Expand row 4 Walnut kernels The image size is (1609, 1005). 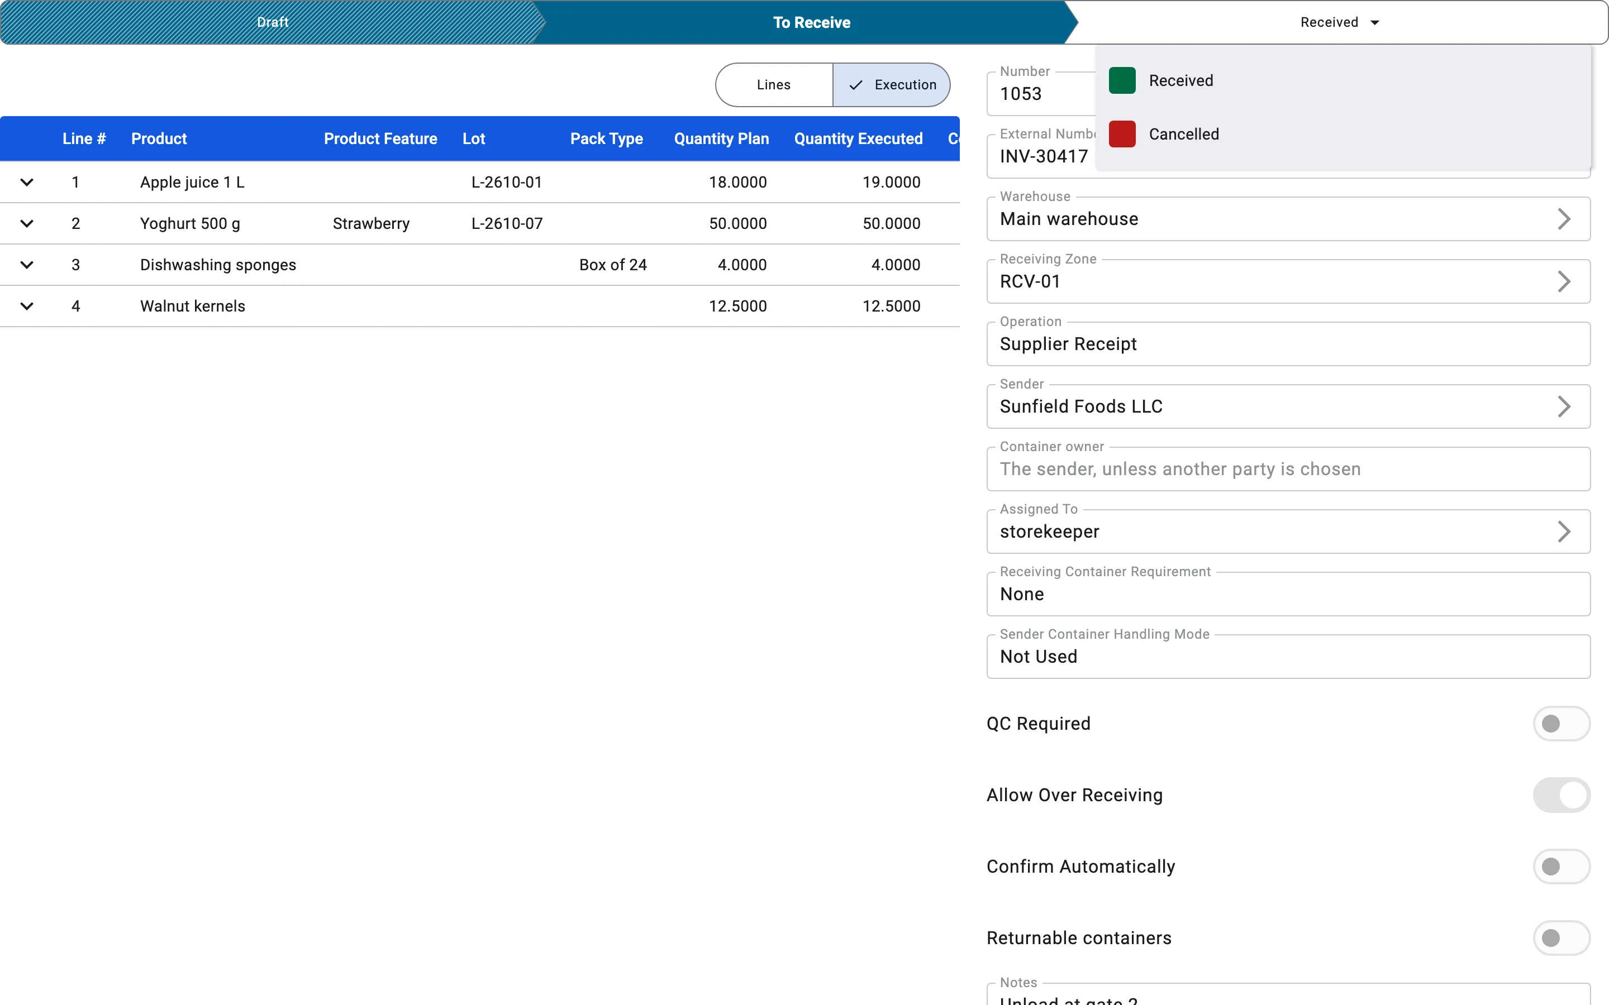tap(27, 306)
